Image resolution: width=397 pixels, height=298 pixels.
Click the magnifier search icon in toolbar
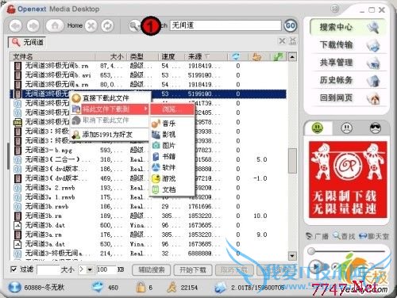pos(134,26)
